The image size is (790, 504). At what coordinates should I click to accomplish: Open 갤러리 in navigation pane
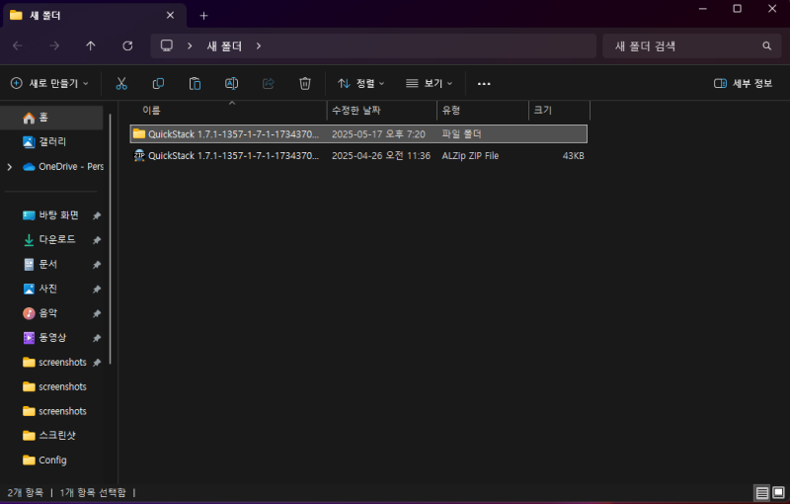coord(52,142)
